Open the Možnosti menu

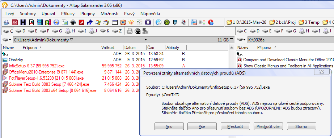click(x=109, y=14)
